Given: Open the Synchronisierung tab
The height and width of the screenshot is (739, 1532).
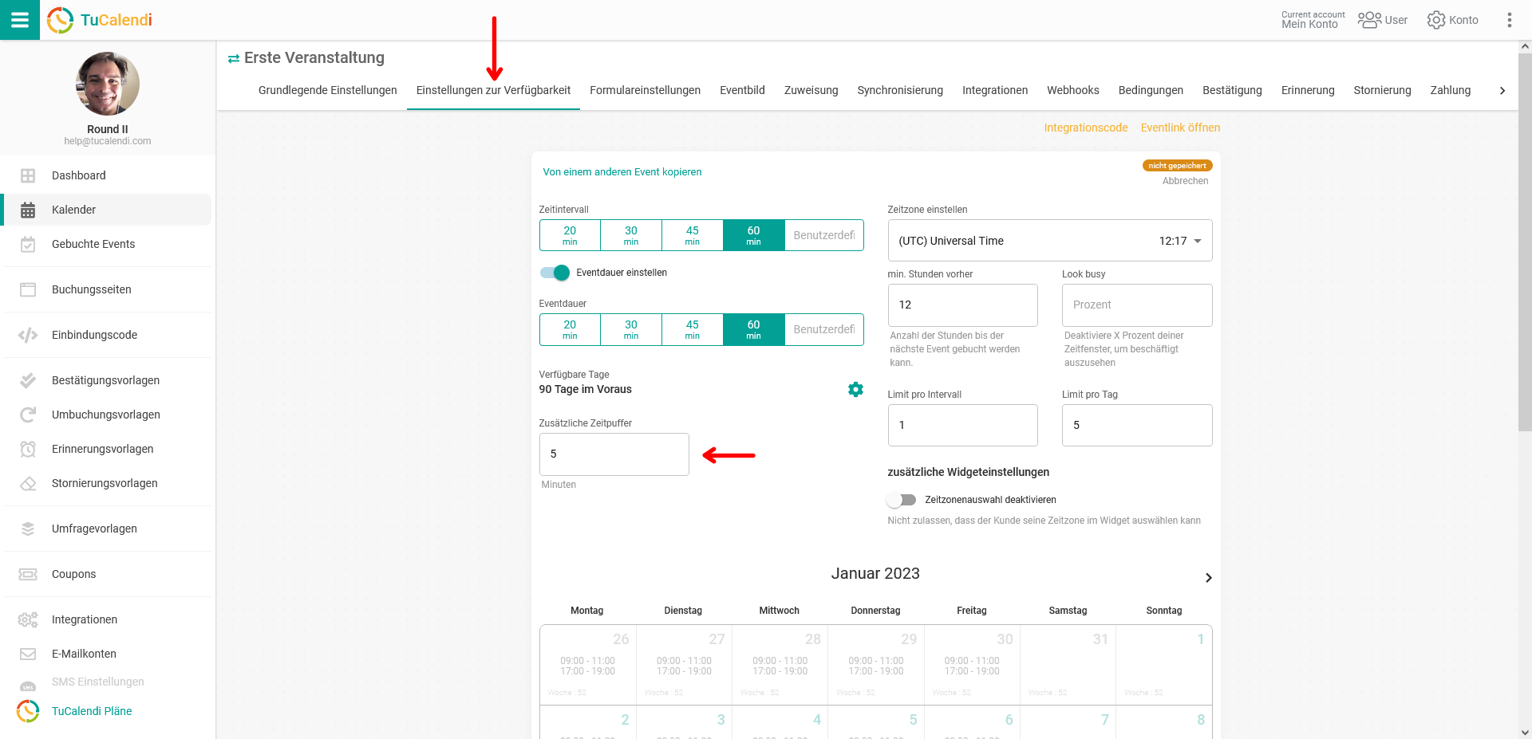Looking at the screenshot, I should pyautogui.click(x=899, y=90).
